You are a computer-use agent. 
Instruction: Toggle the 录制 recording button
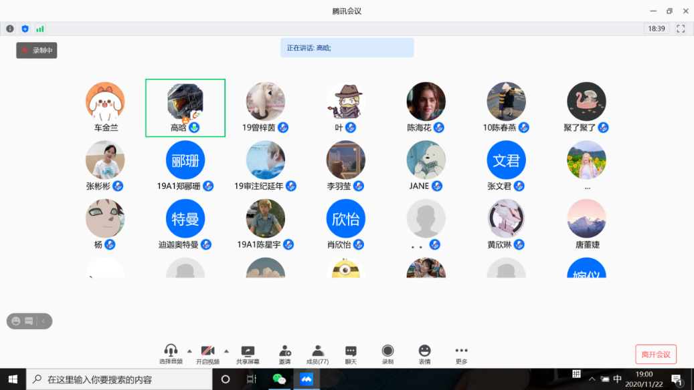387,354
